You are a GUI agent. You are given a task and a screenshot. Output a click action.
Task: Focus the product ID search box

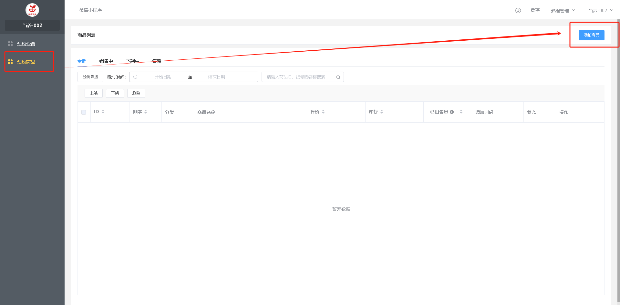point(299,77)
